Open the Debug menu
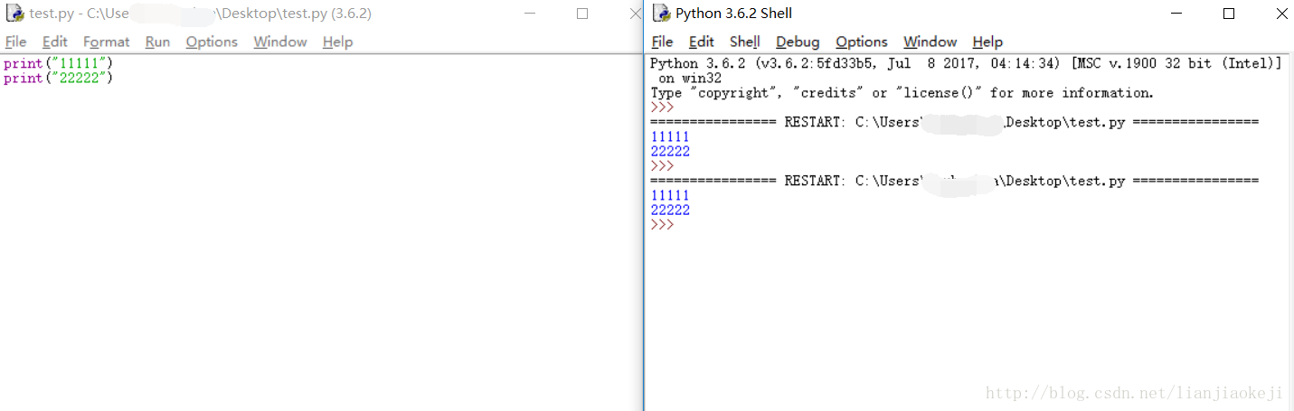This screenshot has width=1294, height=411. (x=798, y=42)
